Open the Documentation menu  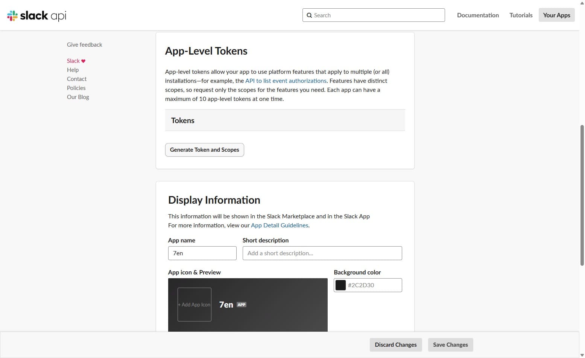[x=478, y=15]
